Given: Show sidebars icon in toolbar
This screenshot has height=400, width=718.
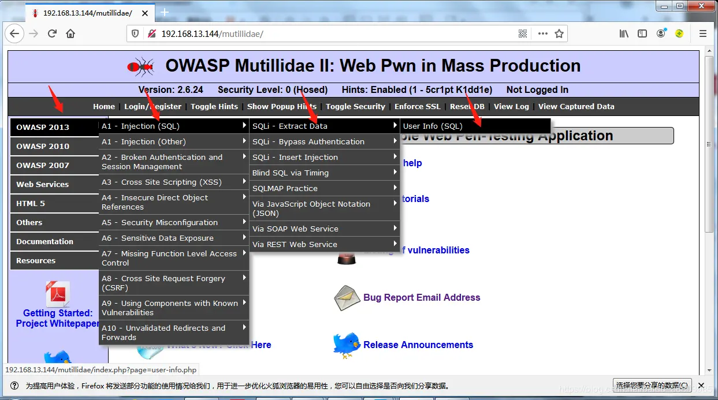Looking at the screenshot, I should coord(642,33).
